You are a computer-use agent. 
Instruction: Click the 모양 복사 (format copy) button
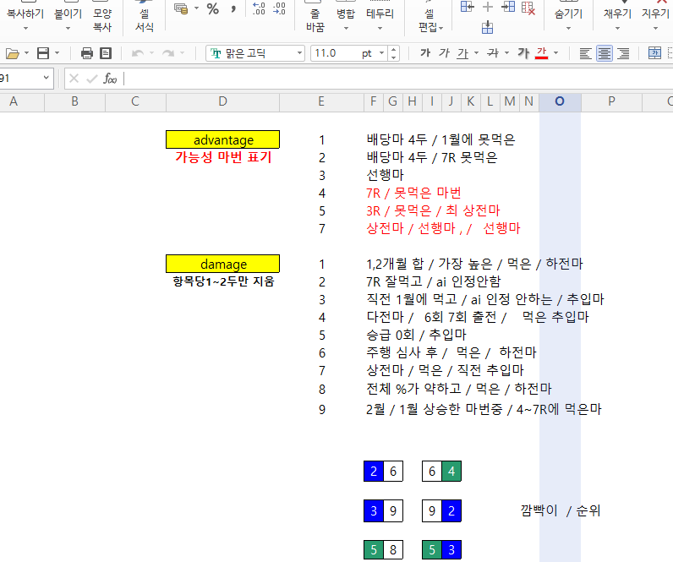pos(102,19)
